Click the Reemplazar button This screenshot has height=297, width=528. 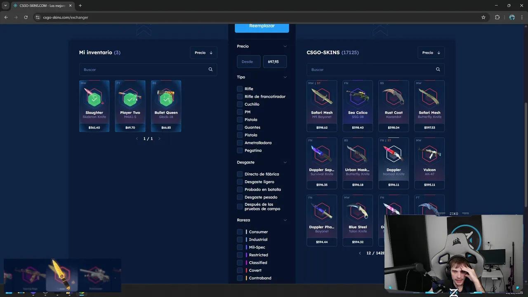tap(262, 27)
